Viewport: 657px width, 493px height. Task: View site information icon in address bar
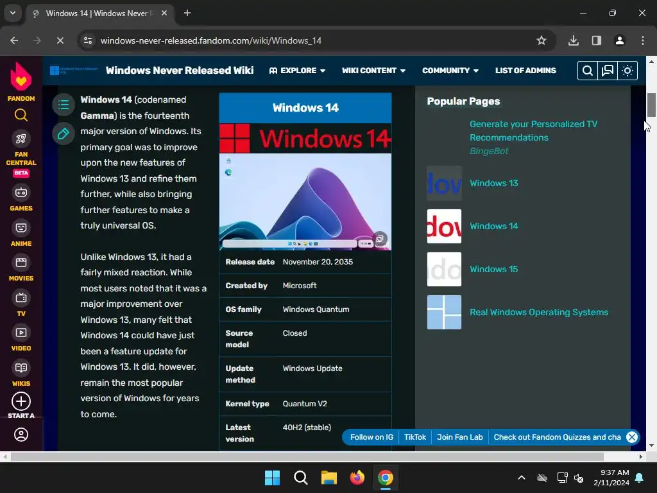tap(88, 40)
